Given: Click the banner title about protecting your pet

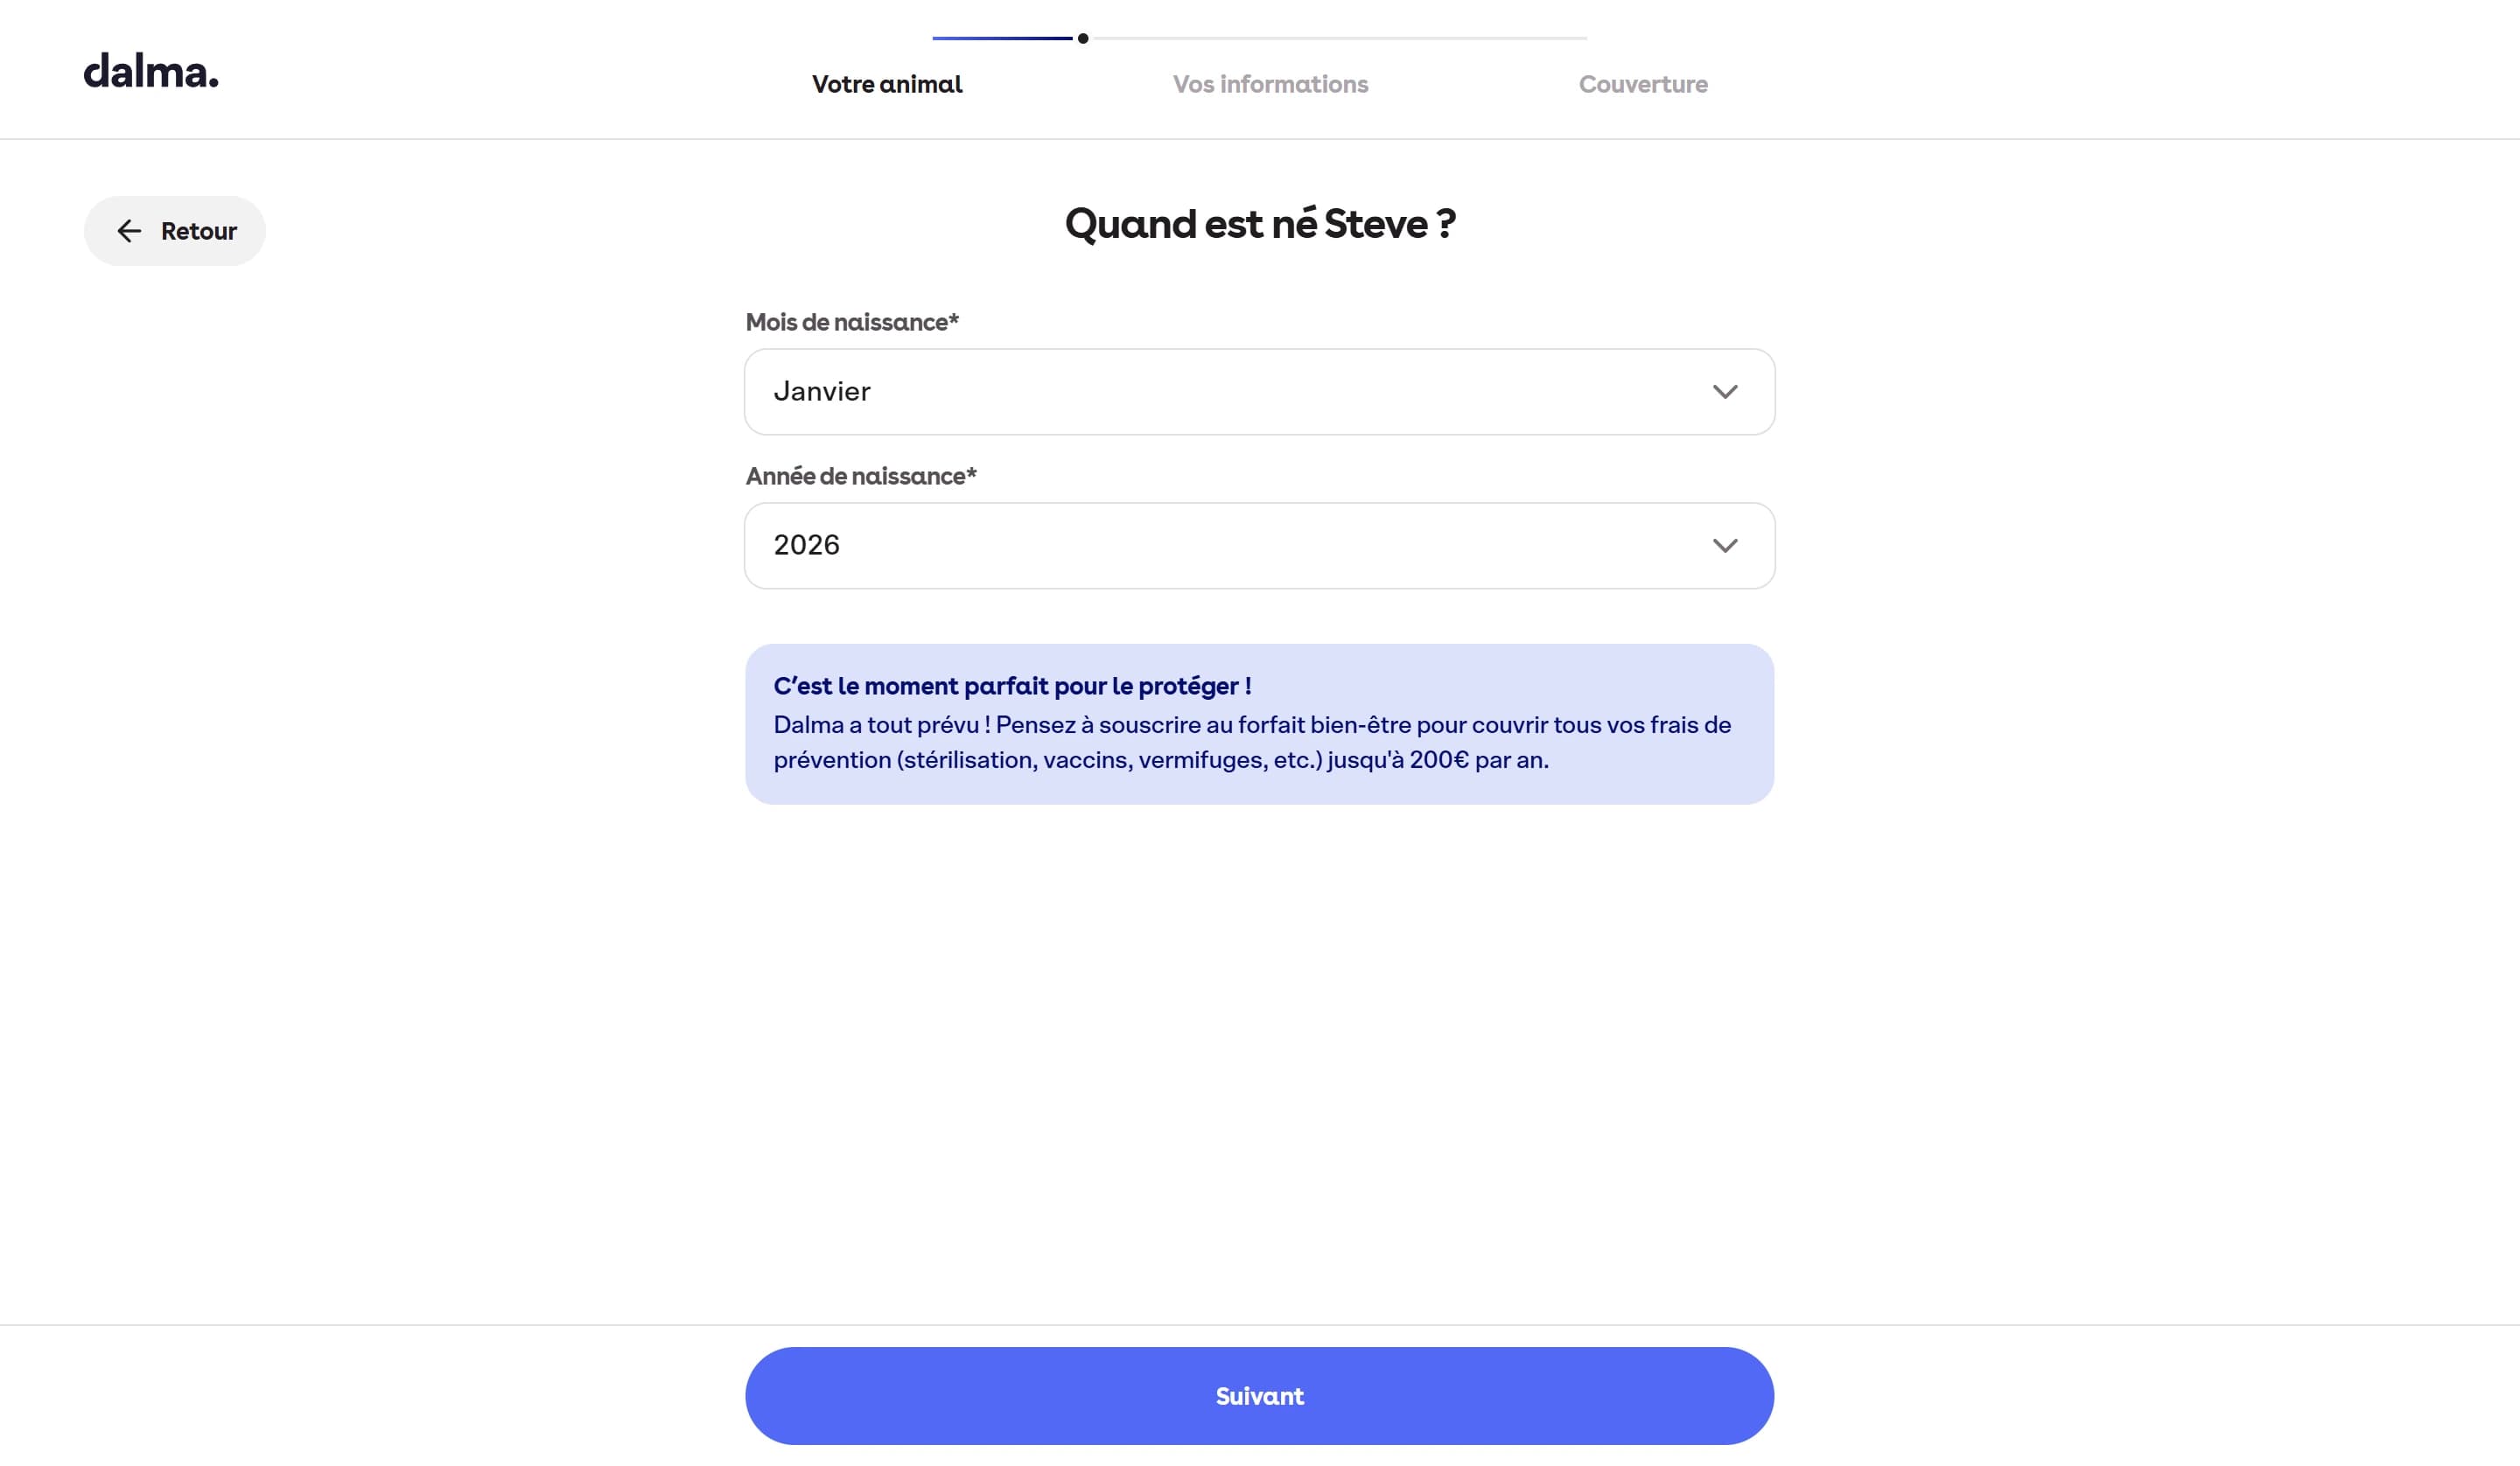Looking at the screenshot, I should 1012,686.
